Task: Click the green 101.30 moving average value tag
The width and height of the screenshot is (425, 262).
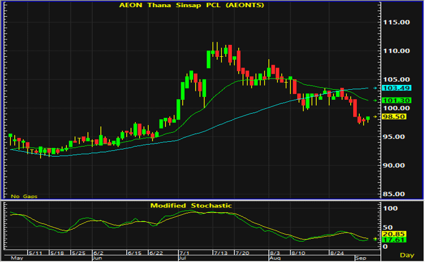Action: coord(396,100)
